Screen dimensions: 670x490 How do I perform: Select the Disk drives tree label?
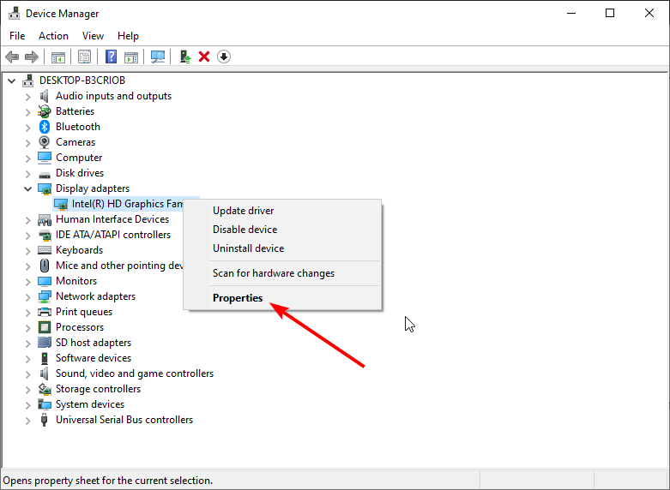tap(80, 173)
